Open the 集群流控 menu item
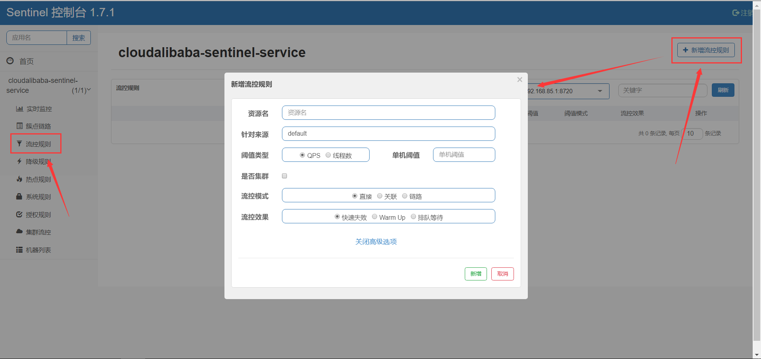 coord(38,232)
